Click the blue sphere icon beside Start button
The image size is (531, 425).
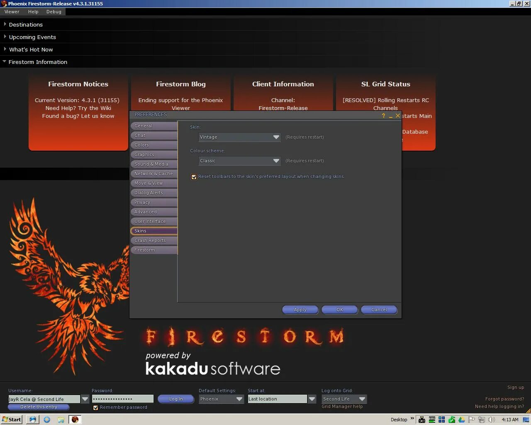[x=32, y=419]
